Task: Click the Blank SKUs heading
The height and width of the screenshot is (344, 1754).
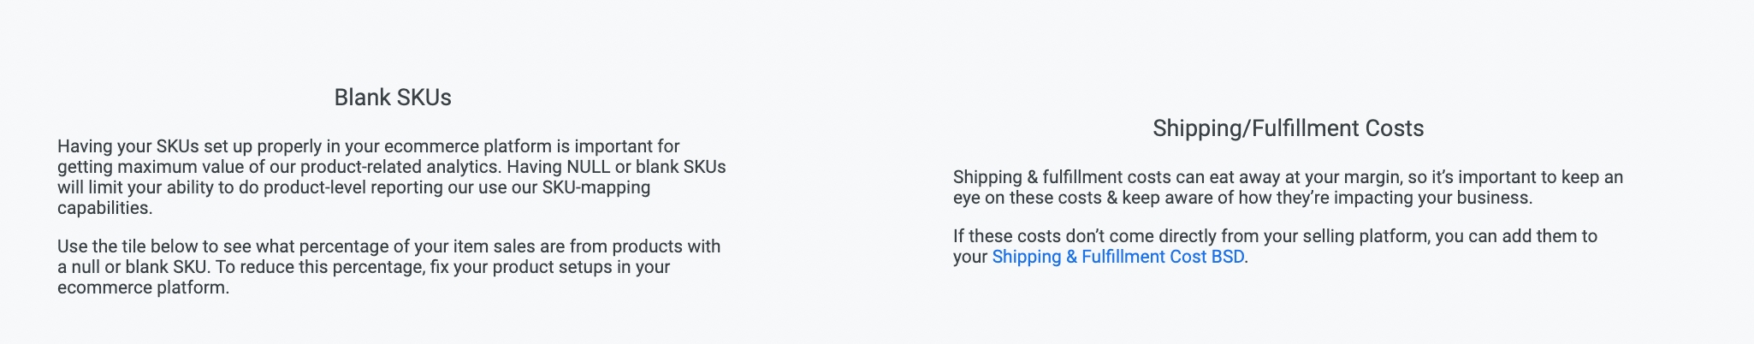Action: point(393,98)
